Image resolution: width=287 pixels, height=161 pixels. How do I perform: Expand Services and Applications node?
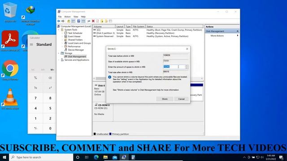point(59,60)
